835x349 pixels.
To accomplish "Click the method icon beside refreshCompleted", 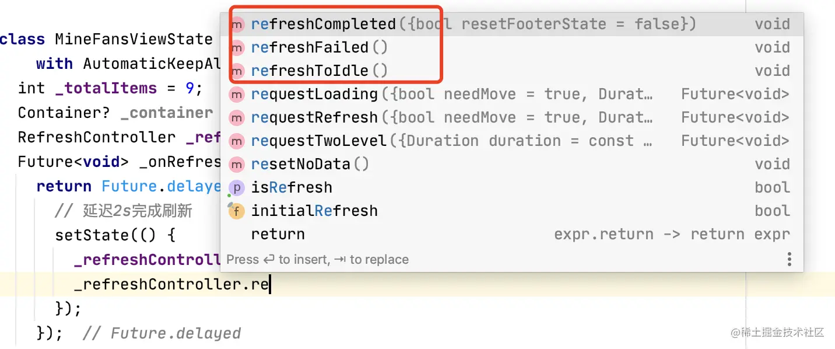I will pyautogui.click(x=236, y=25).
